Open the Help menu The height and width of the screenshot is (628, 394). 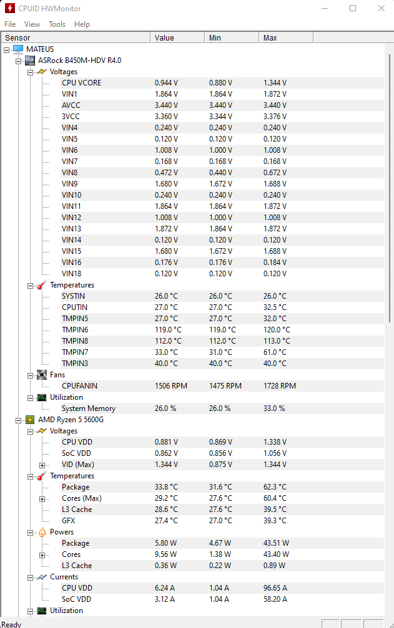(82, 24)
